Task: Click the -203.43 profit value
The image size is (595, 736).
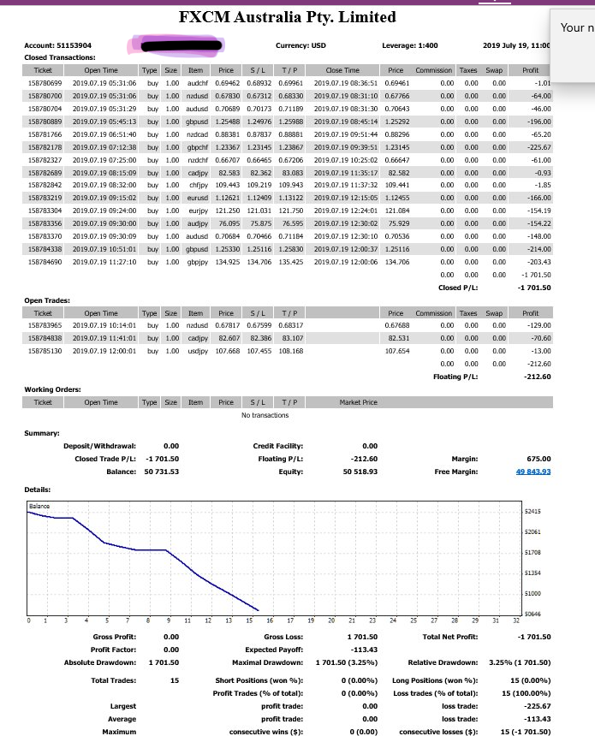Action: 538,262
